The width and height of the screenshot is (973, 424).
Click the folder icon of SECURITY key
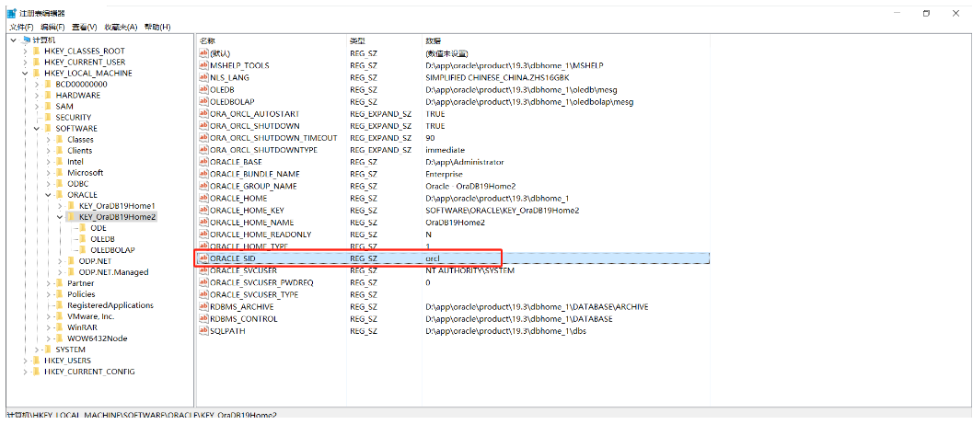pos(49,117)
